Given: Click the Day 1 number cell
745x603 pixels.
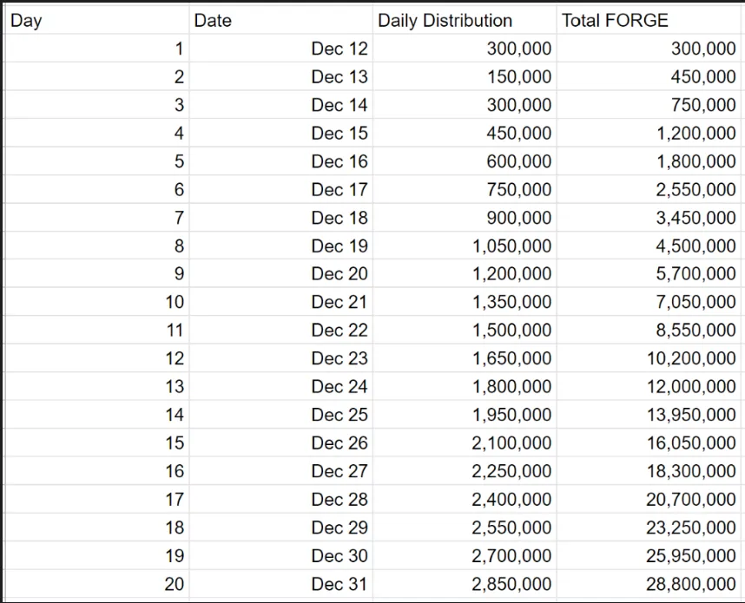Looking at the screenshot, I should coord(97,49).
